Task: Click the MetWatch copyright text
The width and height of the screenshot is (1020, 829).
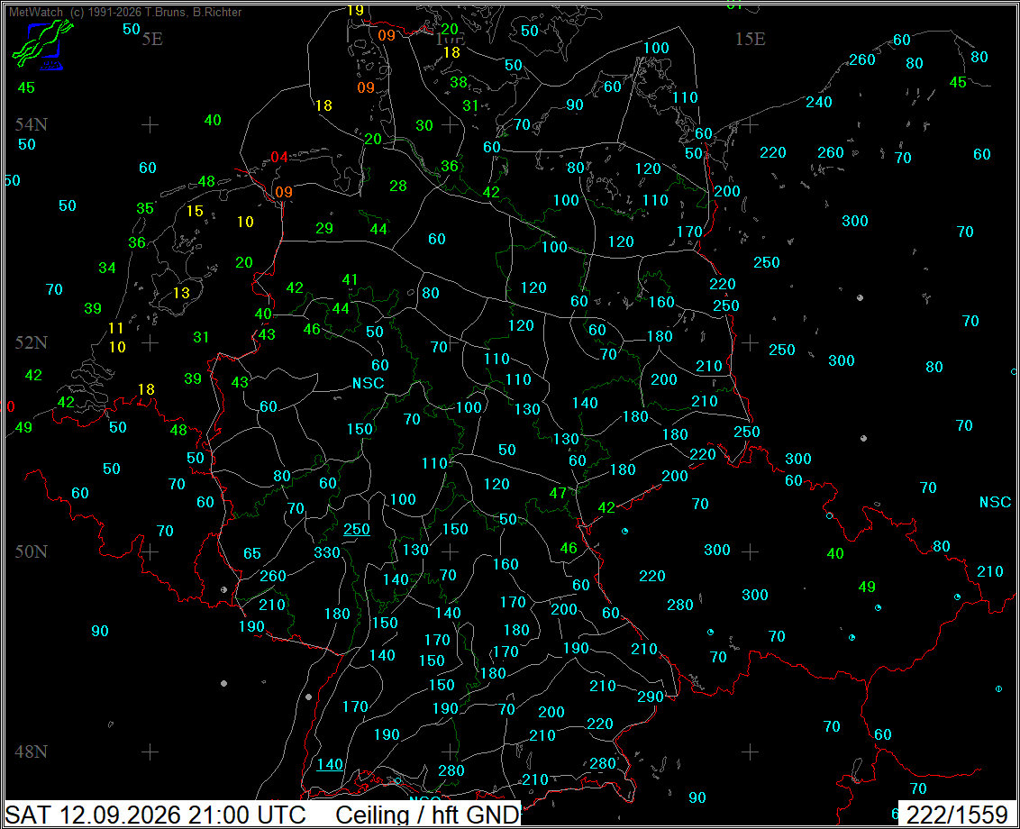Action: [125, 12]
